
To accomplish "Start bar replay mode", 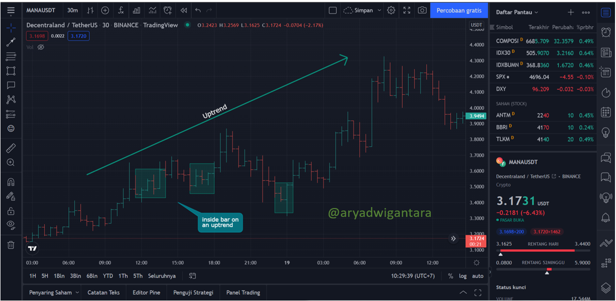I will 184,10.
